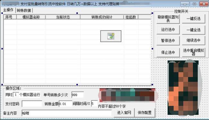
Task: Open the 主操作 tab
Action: click(x=8, y=10)
